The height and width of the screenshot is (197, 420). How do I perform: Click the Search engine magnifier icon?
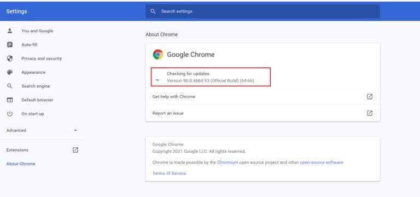[x=10, y=86]
